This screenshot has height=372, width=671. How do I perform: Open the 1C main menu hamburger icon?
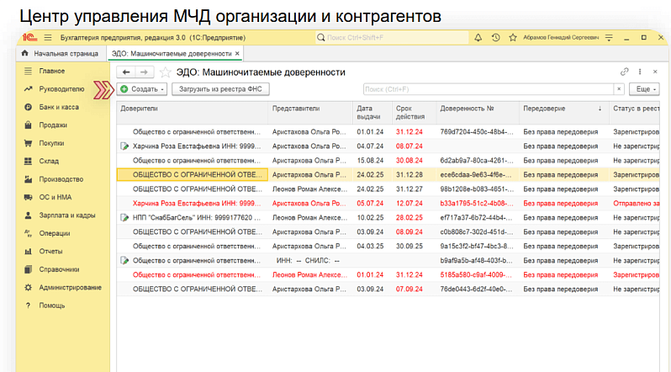tap(47, 38)
